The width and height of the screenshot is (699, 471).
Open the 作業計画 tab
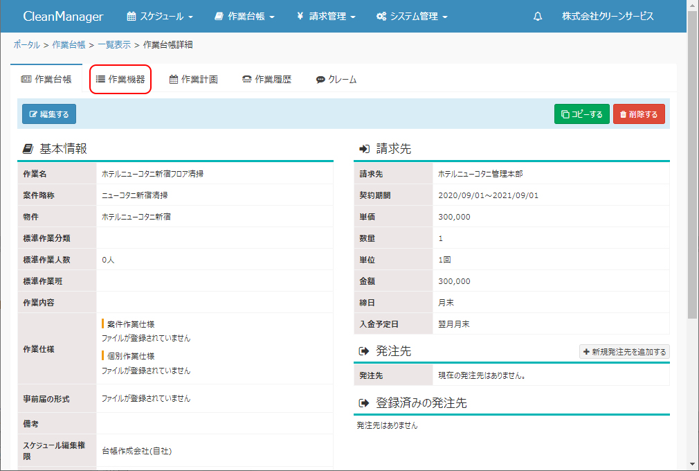click(x=194, y=80)
